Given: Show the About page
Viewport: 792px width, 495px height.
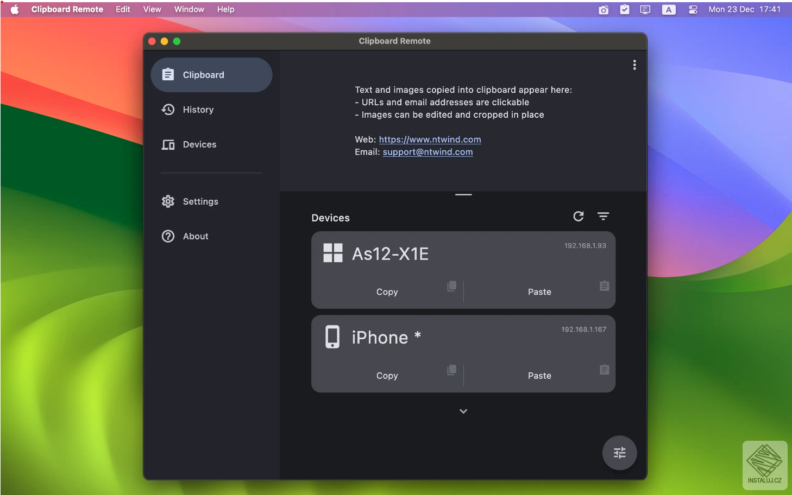Looking at the screenshot, I should tap(211, 236).
